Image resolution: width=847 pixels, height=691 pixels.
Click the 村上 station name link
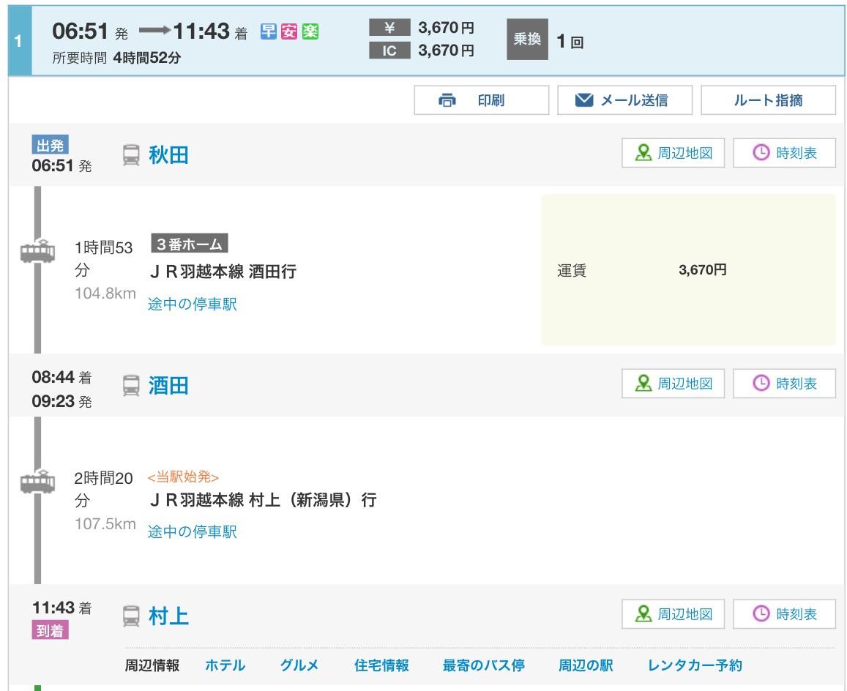point(169,616)
